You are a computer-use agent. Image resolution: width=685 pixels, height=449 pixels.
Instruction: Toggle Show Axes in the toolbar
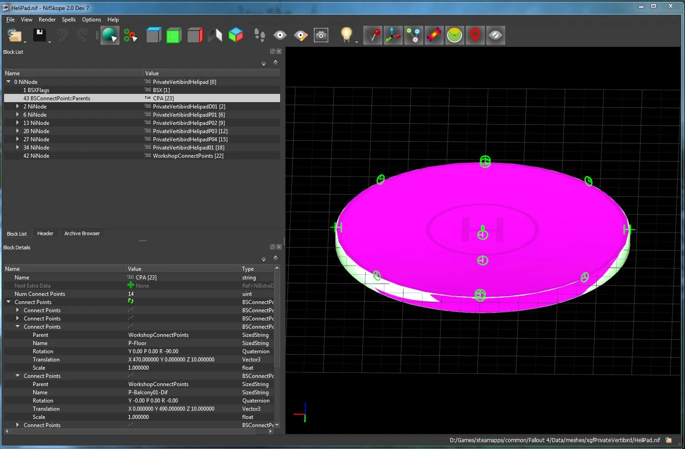coord(393,35)
